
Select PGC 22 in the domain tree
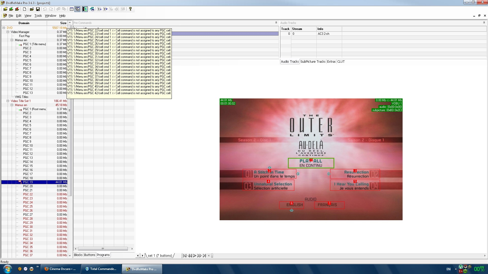coord(28,194)
